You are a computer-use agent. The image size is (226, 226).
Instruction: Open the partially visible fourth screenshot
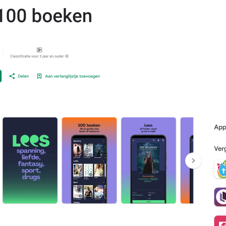187,161
